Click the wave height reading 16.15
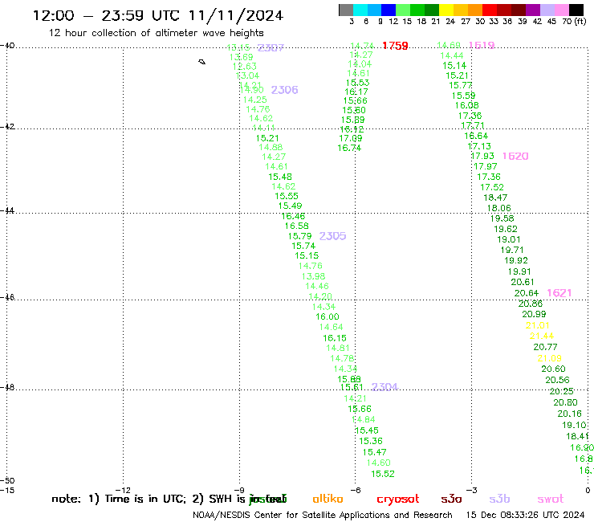This screenshot has width=594, height=522. pyautogui.click(x=335, y=338)
